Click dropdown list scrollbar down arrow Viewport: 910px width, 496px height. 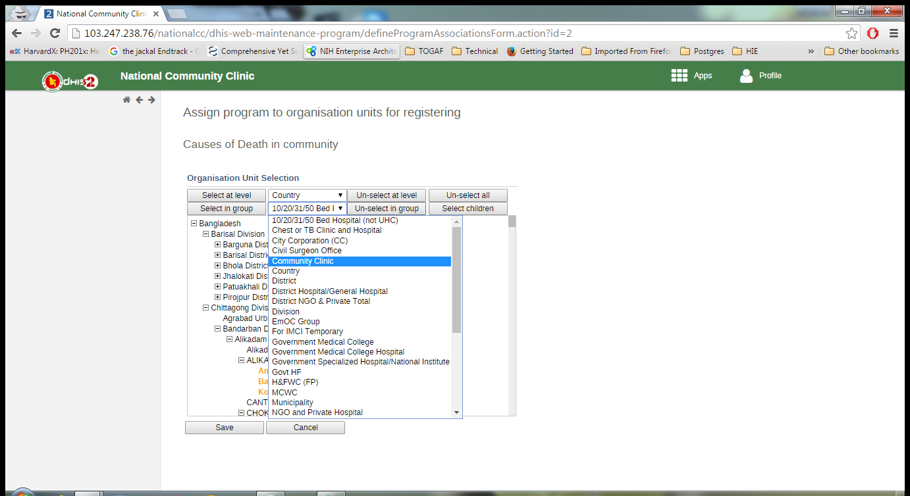tap(457, 412)
